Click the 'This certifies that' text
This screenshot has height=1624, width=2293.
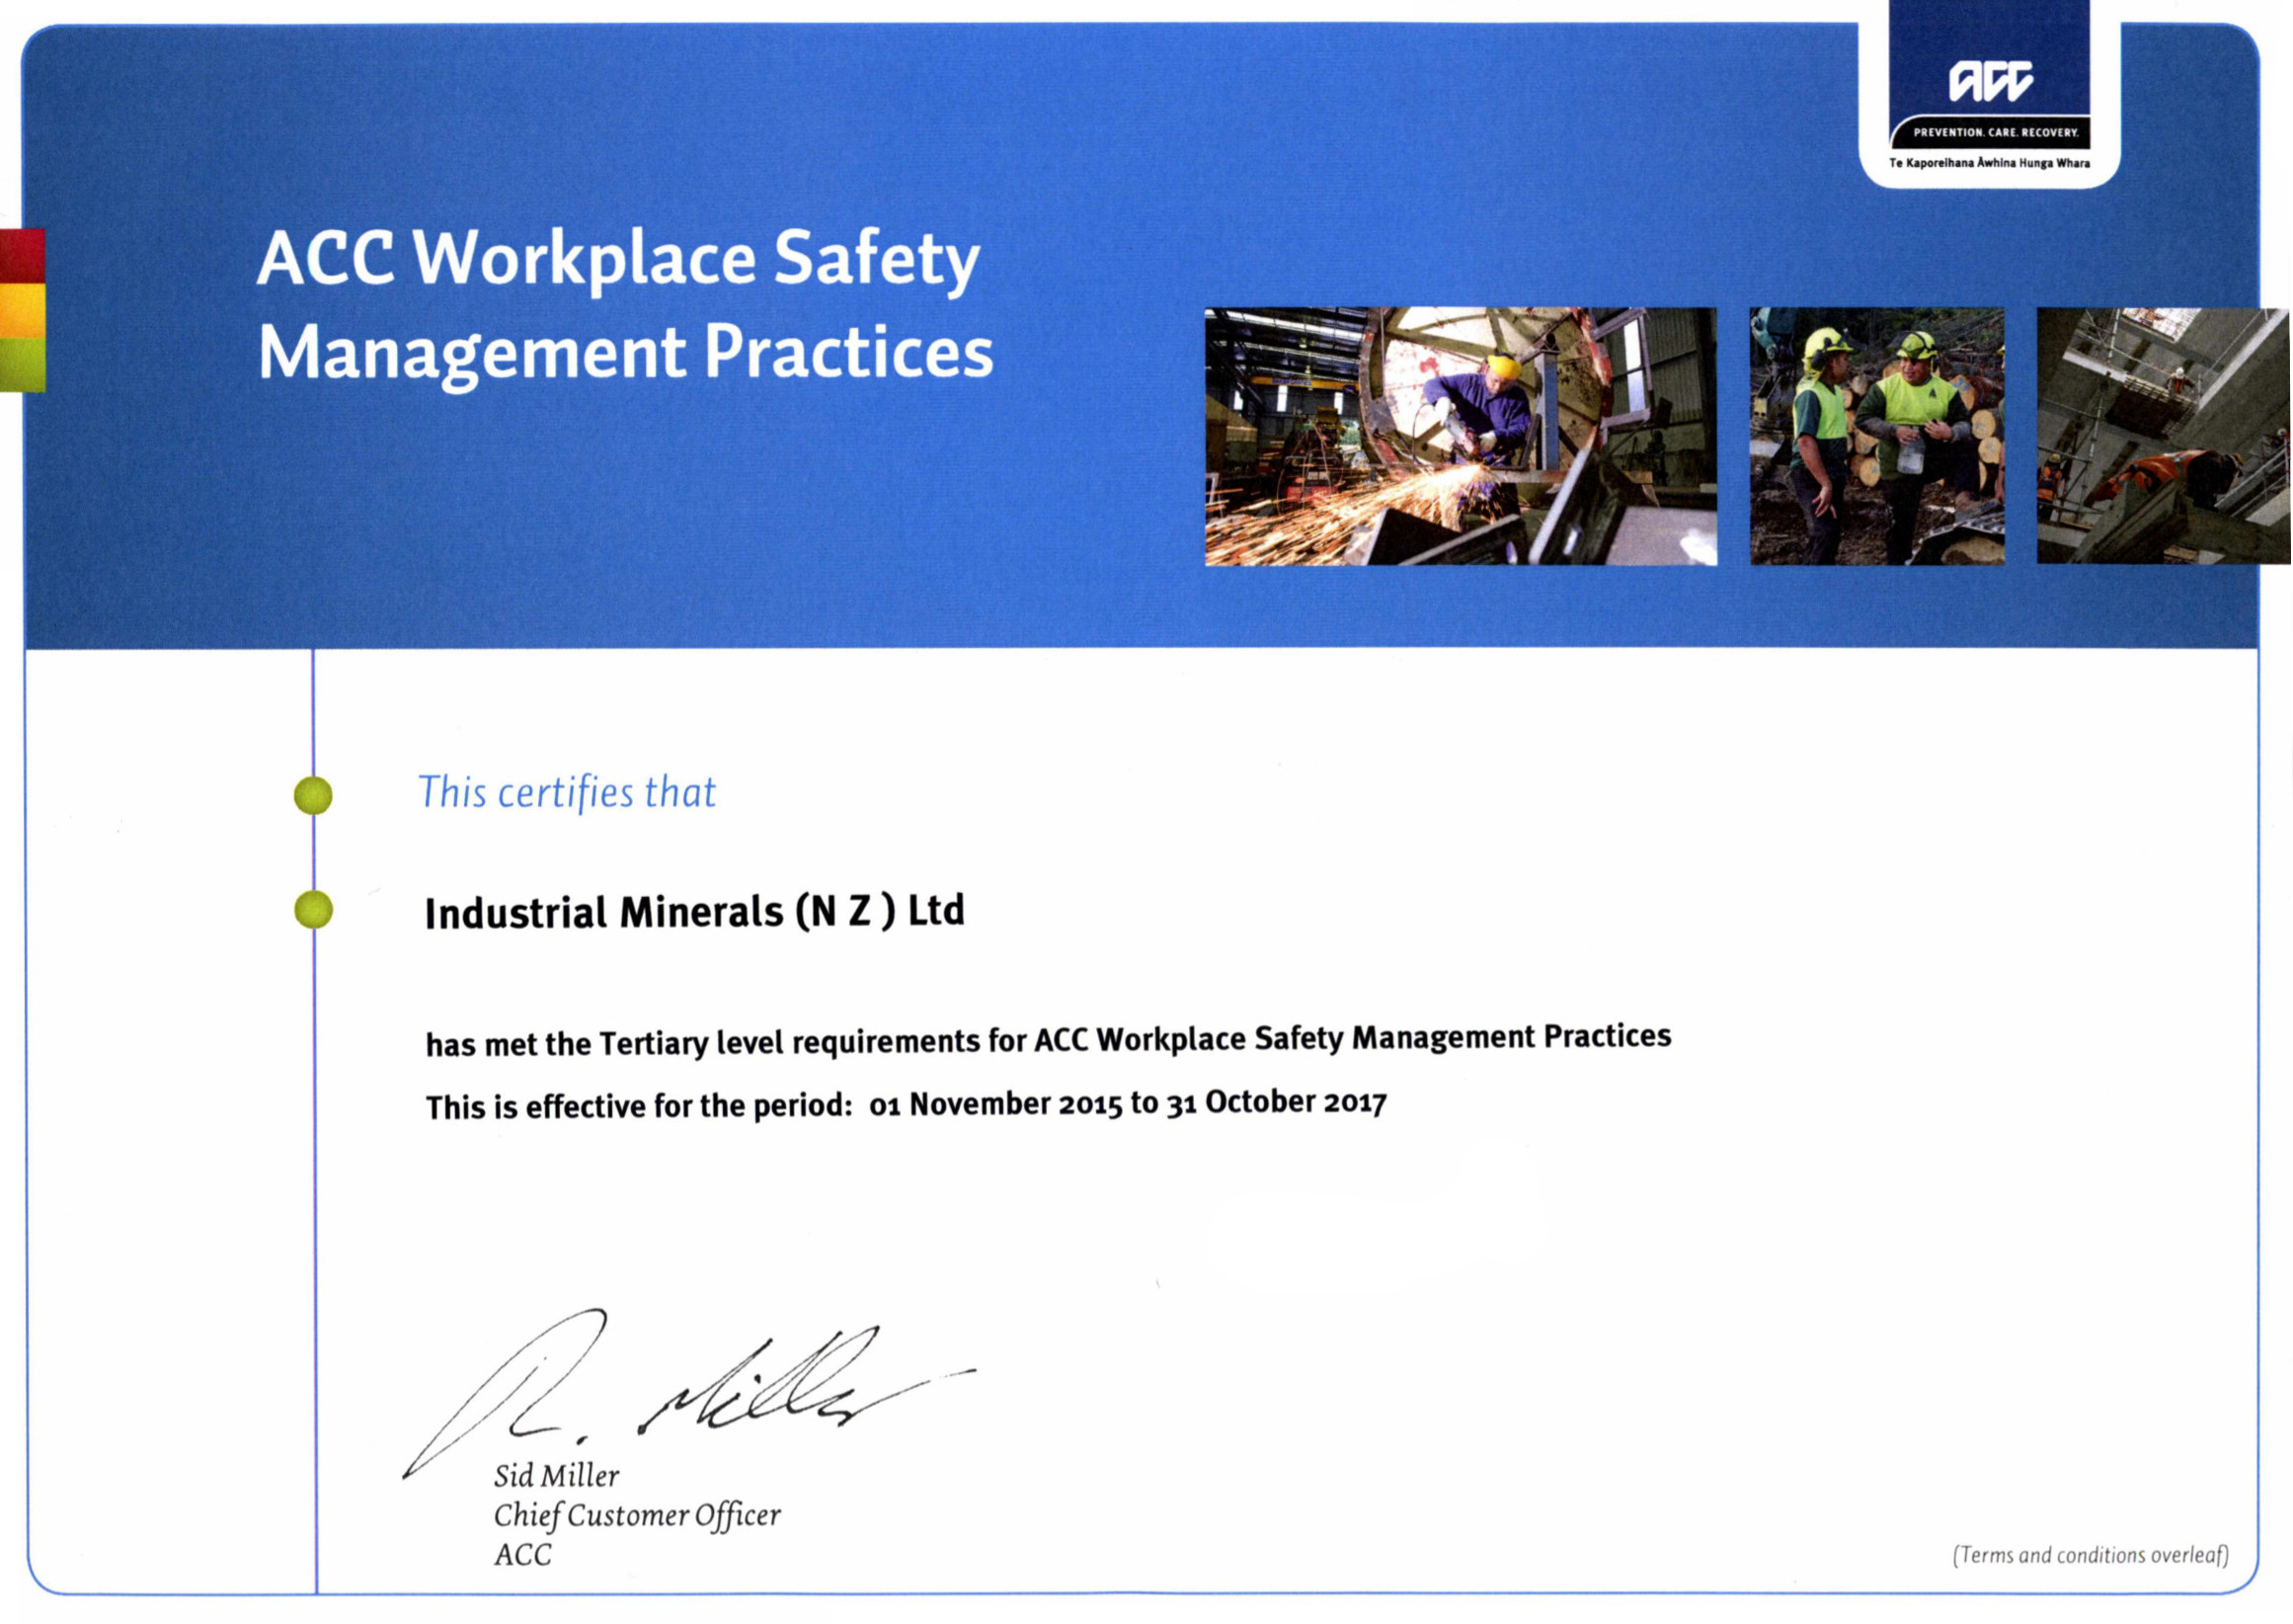click(x=567, y=792)
